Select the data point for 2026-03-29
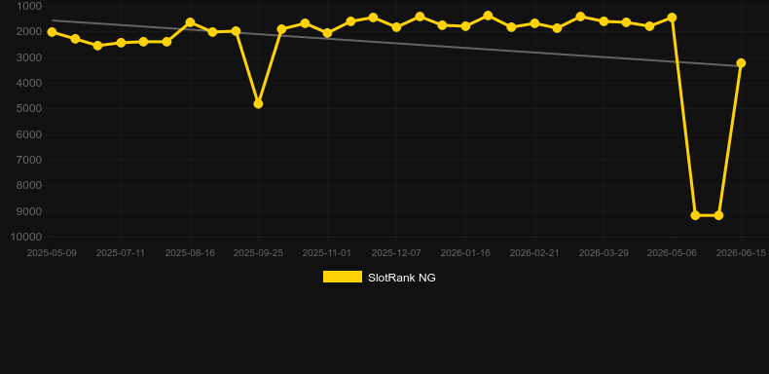 pos(604,21)
